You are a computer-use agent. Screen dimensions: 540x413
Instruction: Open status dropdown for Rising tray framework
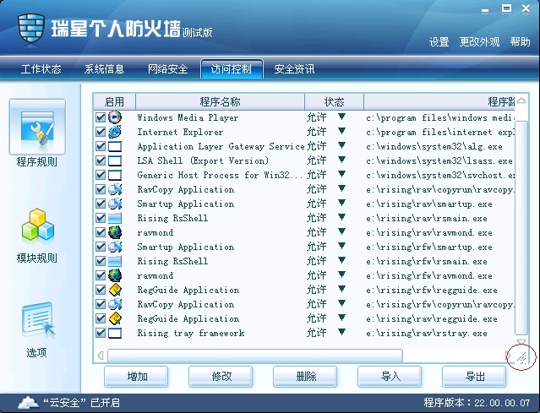[x=341, y=333]
